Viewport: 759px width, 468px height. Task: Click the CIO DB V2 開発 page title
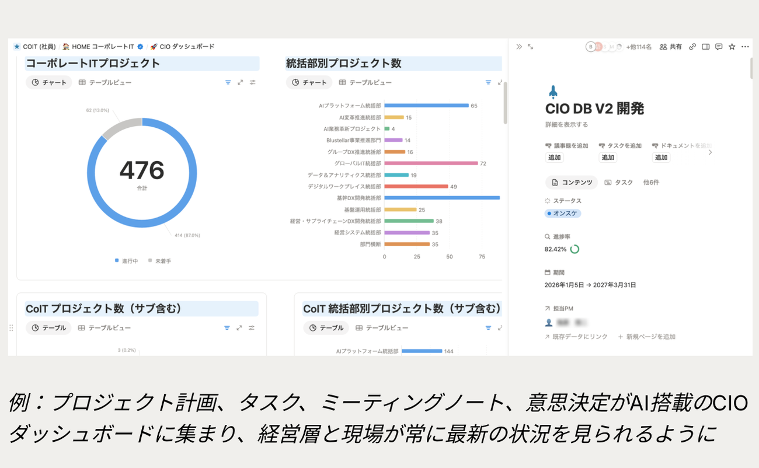594,109
